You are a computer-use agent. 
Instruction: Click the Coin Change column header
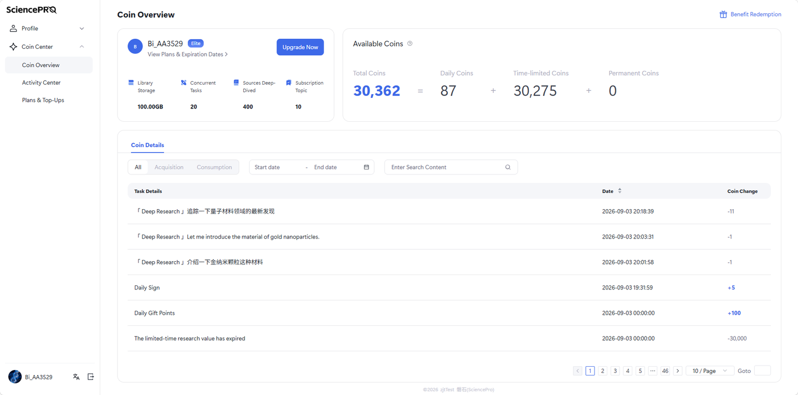tap(743, 191)
